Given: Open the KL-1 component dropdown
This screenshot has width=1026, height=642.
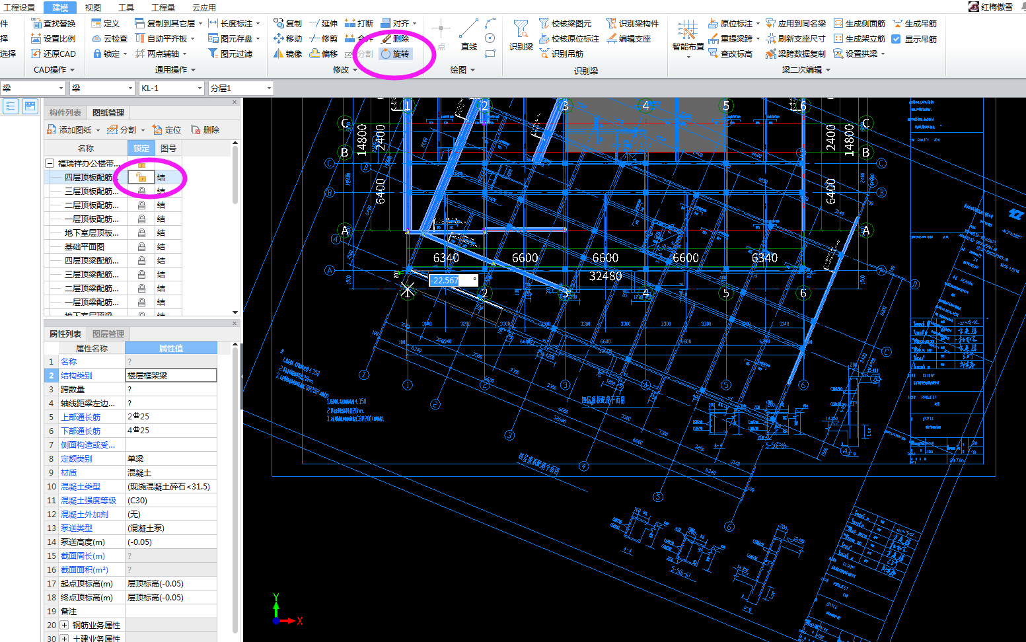Looking at the screenshot, I should point(200,88).
